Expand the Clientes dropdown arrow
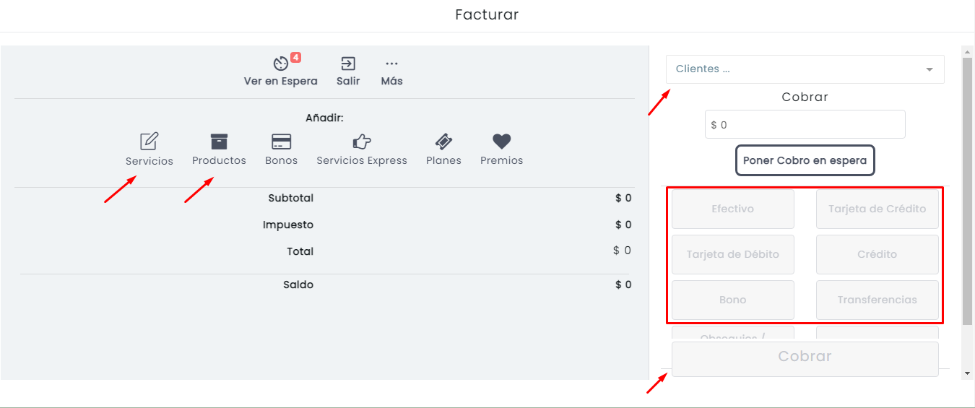The width and height of the screenshot is (975, 408). coord(929,69)
